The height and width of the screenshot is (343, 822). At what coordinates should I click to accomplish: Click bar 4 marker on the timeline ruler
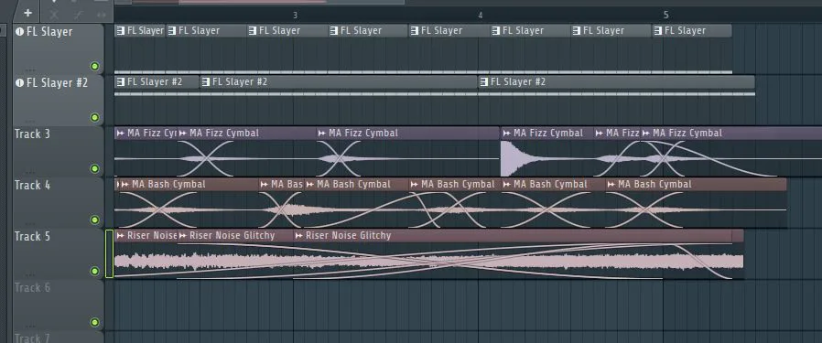481,16
